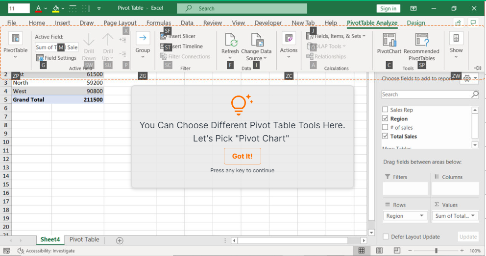Click the Relationships icon

(310, 56)
